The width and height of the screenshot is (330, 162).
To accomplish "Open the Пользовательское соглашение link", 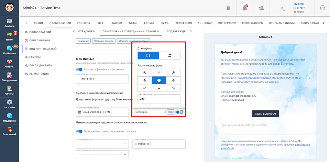I will [x=253, y=78].
